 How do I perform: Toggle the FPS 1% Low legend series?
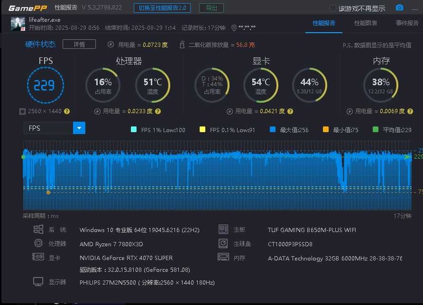tap(133, 129)
